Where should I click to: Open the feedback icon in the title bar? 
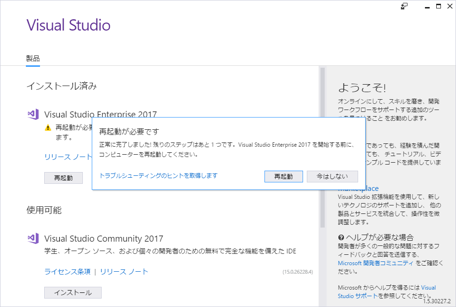(404, 7)
